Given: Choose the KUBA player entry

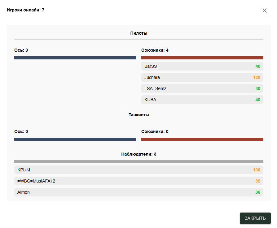Looking at the screenshot, I should [x=202, y=100].
